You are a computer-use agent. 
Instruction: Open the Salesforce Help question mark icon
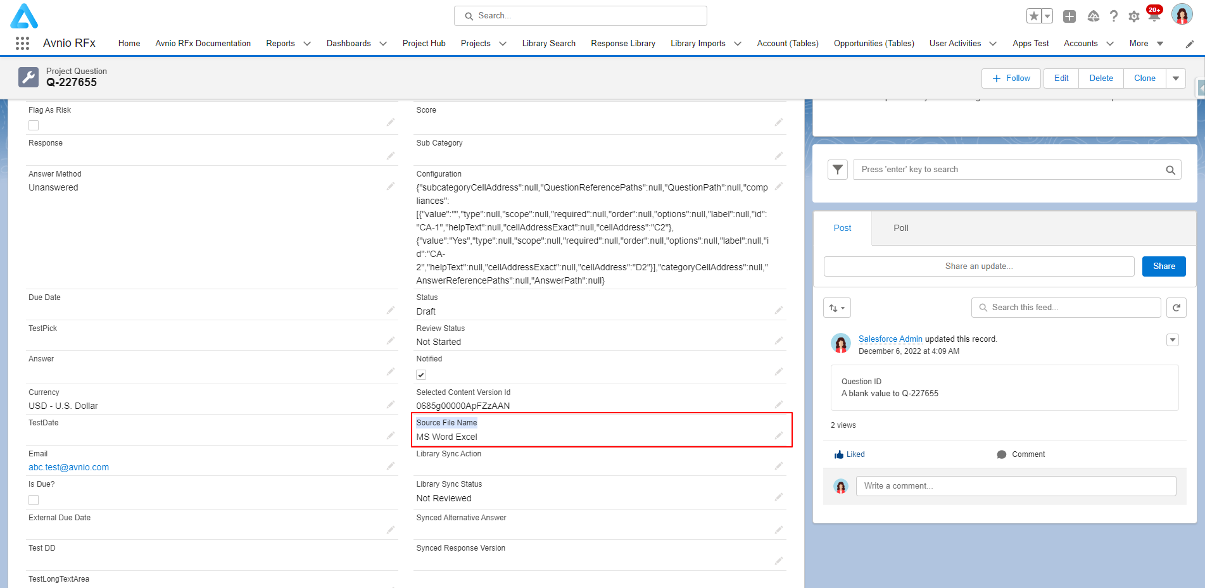coord(1114,16)
